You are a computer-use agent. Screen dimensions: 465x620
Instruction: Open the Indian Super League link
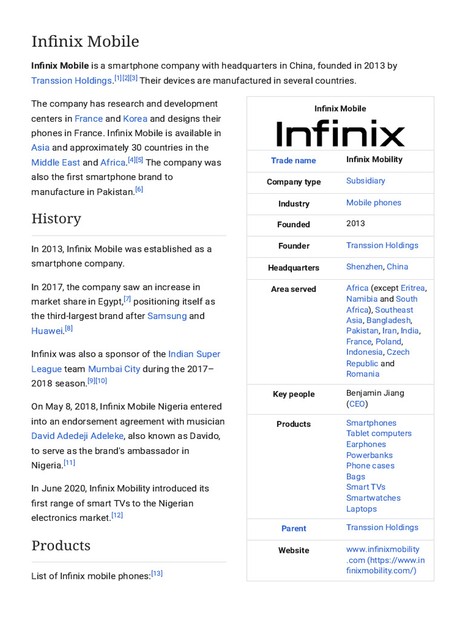[126, 361]
